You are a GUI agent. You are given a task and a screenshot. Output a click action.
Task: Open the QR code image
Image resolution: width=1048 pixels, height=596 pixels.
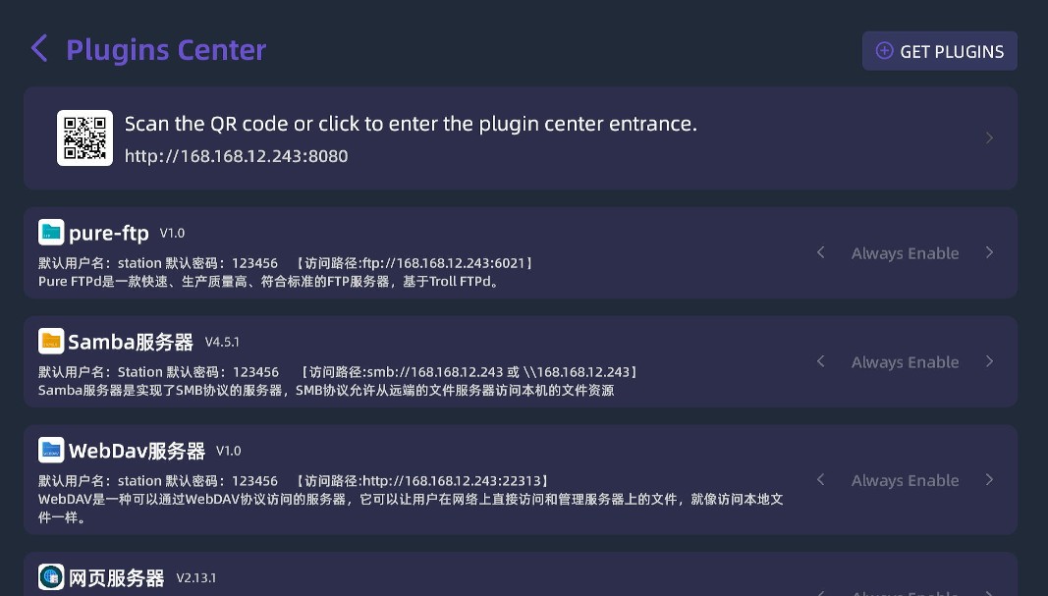(x=84, y=137)
